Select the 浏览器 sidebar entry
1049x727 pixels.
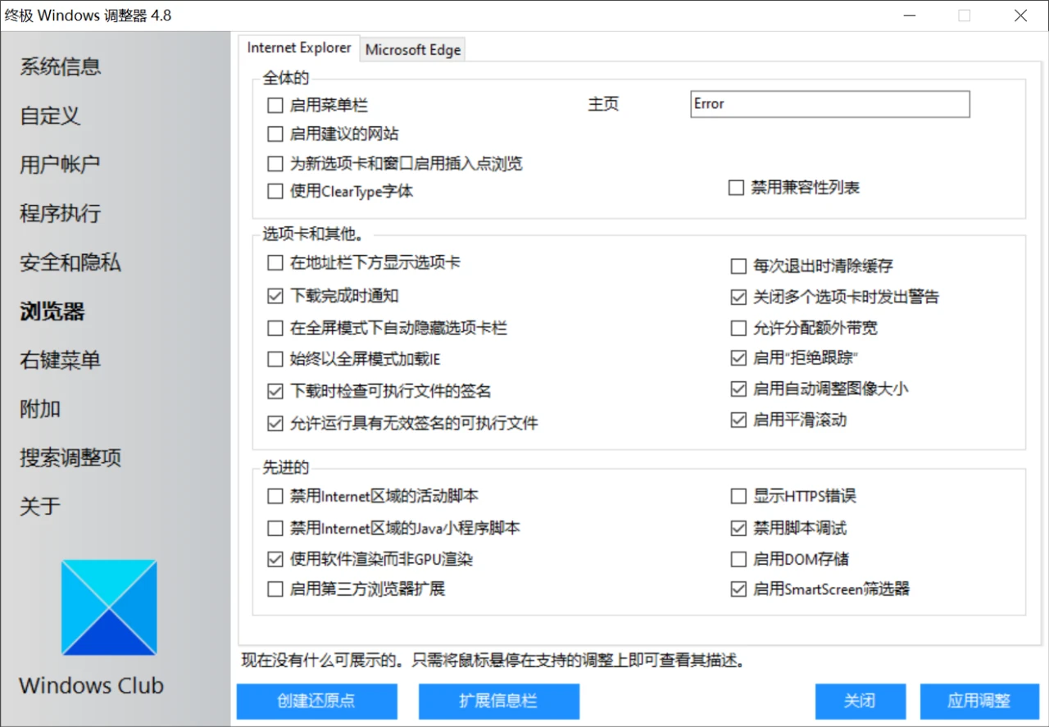click(52, 311)
